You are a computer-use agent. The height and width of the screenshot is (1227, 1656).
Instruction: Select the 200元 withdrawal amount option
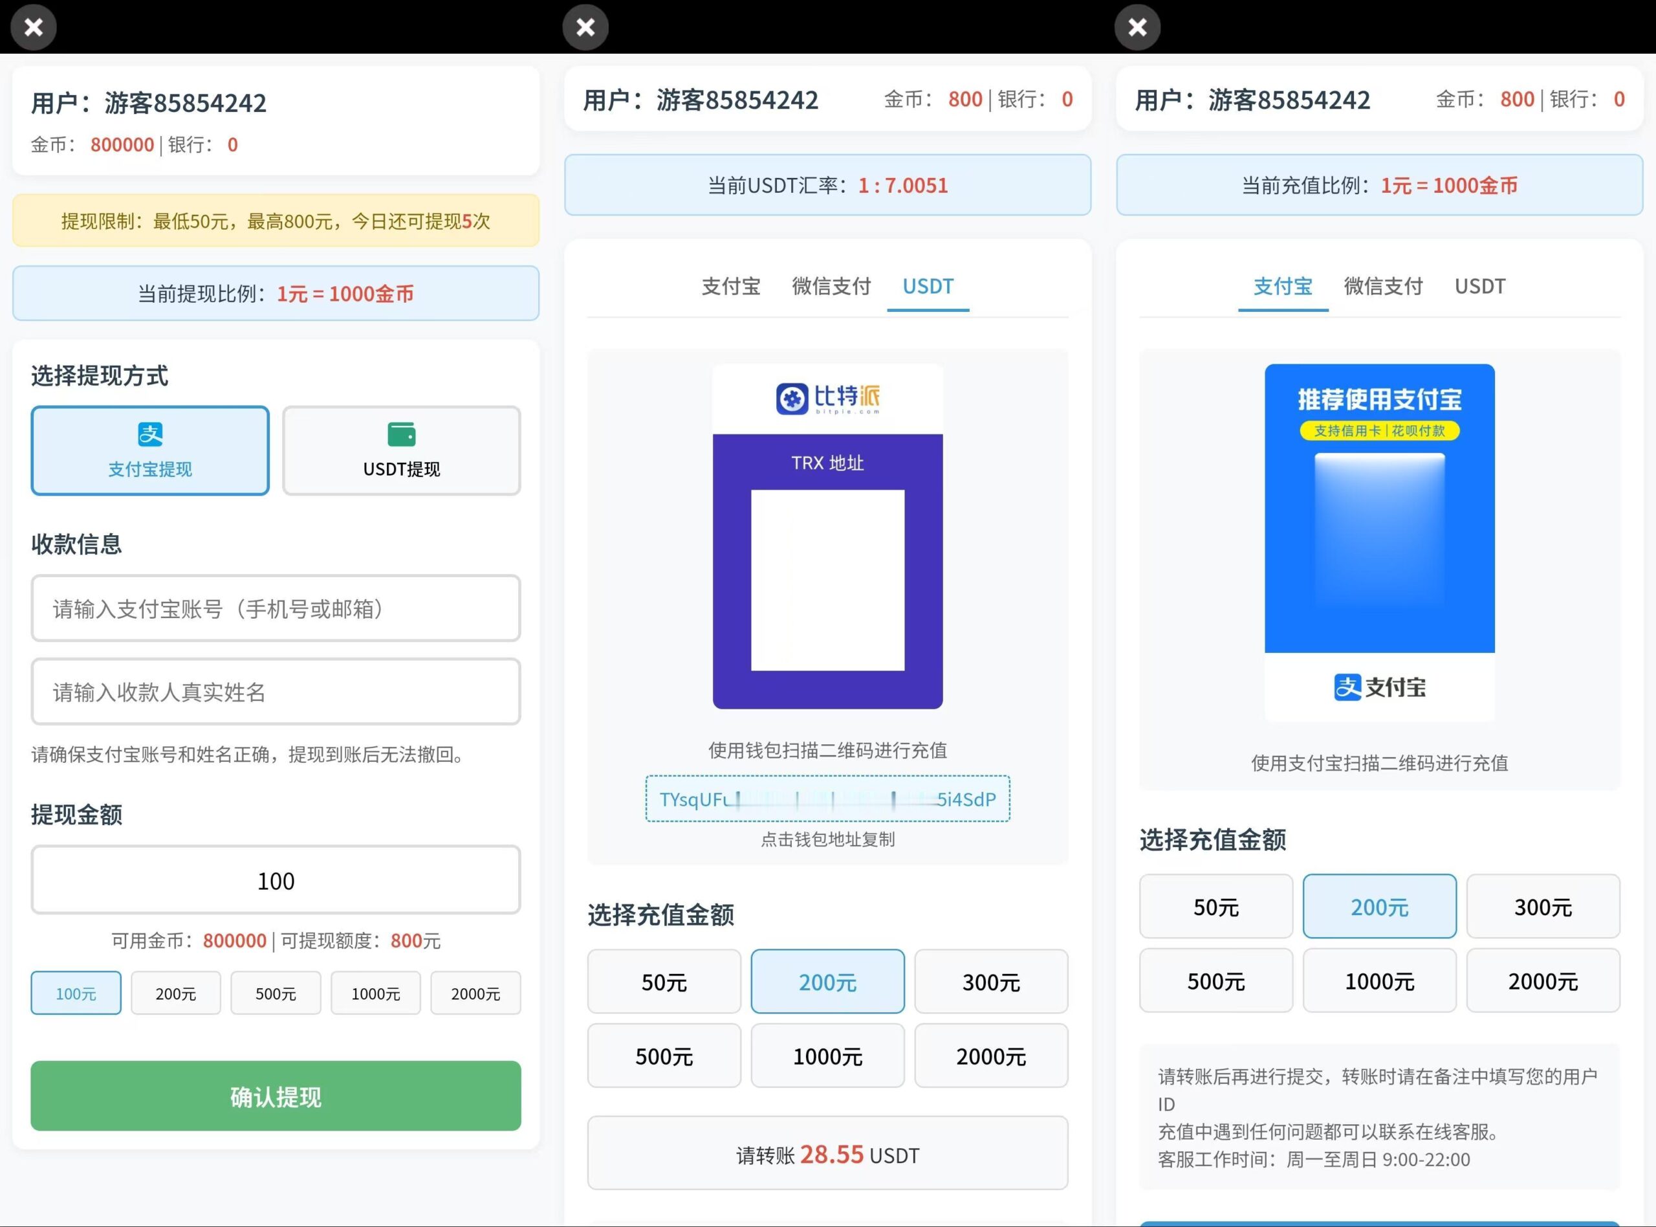(x=175, y=993)
